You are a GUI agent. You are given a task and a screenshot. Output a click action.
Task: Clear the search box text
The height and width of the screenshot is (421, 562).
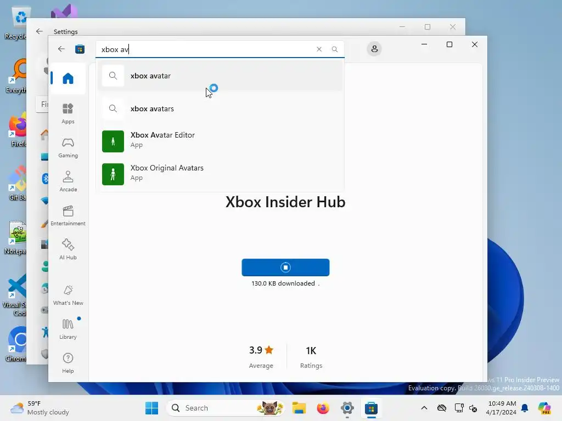pos(319,49)
